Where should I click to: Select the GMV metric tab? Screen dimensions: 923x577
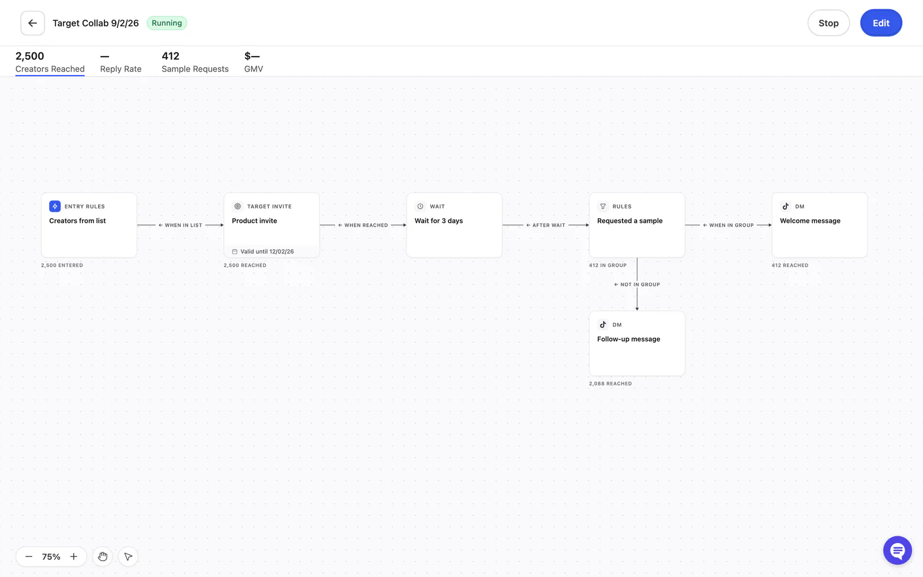pyautogui.click(x=253, y=62)
